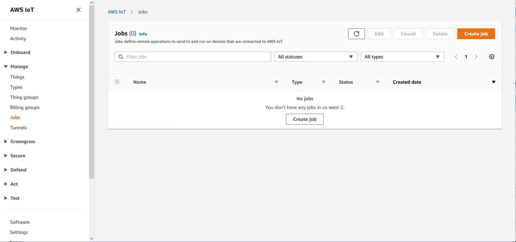
Task: Go to Types under Manage
Action: (x=16, y=87)
